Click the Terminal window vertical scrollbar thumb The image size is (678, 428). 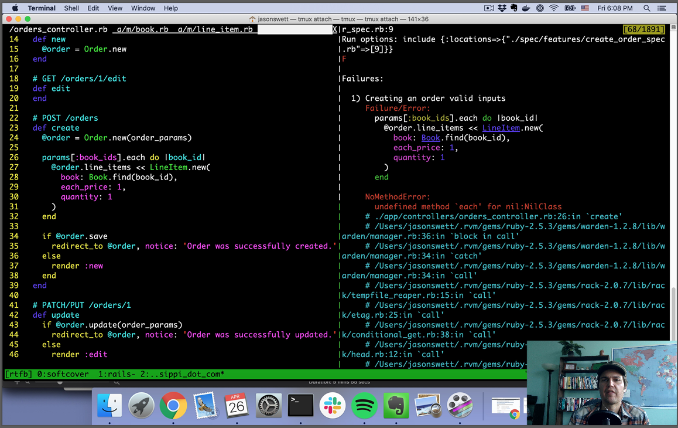[674, 314]
